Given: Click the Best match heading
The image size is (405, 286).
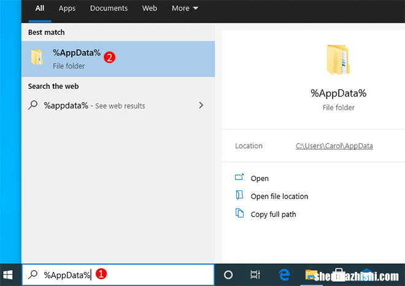Looking at the screenshot, I should tap(47, 32).
